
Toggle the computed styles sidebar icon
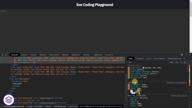185,62
